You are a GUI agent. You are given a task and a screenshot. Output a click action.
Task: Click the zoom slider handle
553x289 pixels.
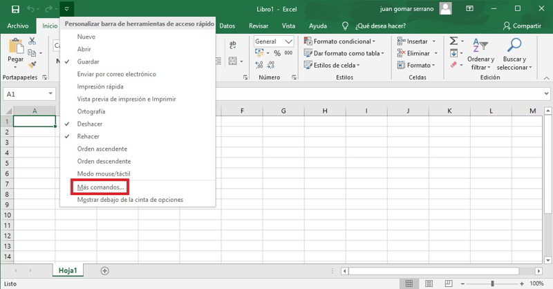491,283
